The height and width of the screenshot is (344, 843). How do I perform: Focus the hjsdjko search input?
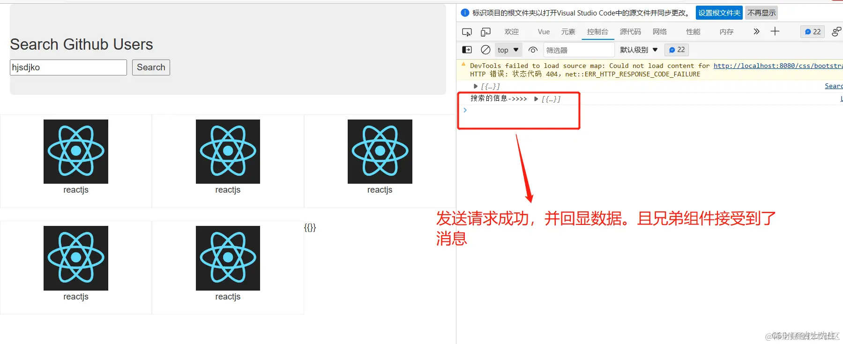[68, 67]
